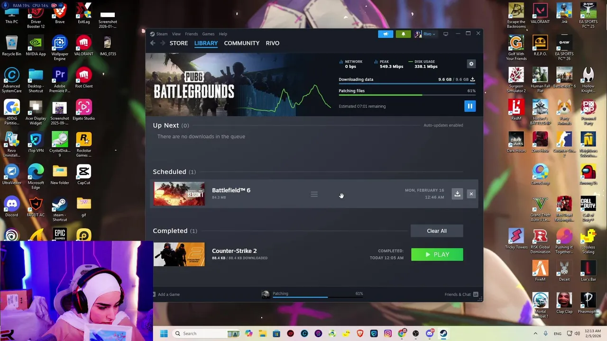Remove Battlefield 6 from the scheduled list

(471, 194)
